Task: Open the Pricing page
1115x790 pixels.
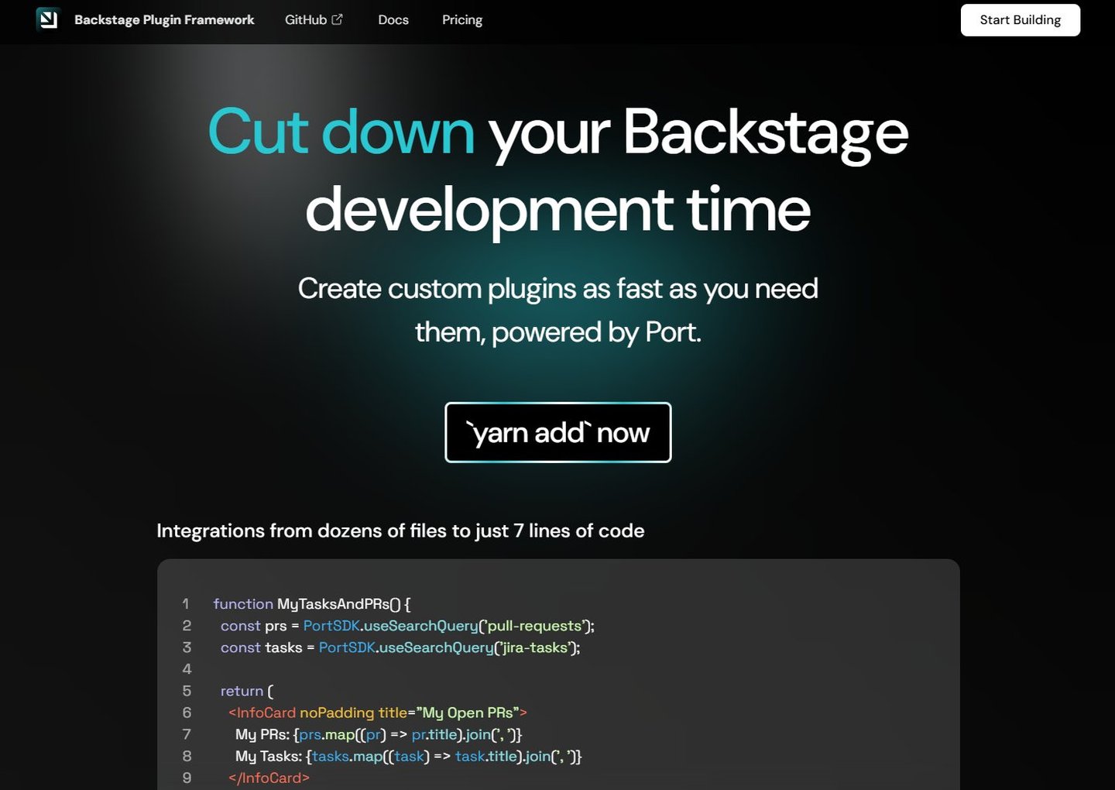Action: [x=462, y=19]
